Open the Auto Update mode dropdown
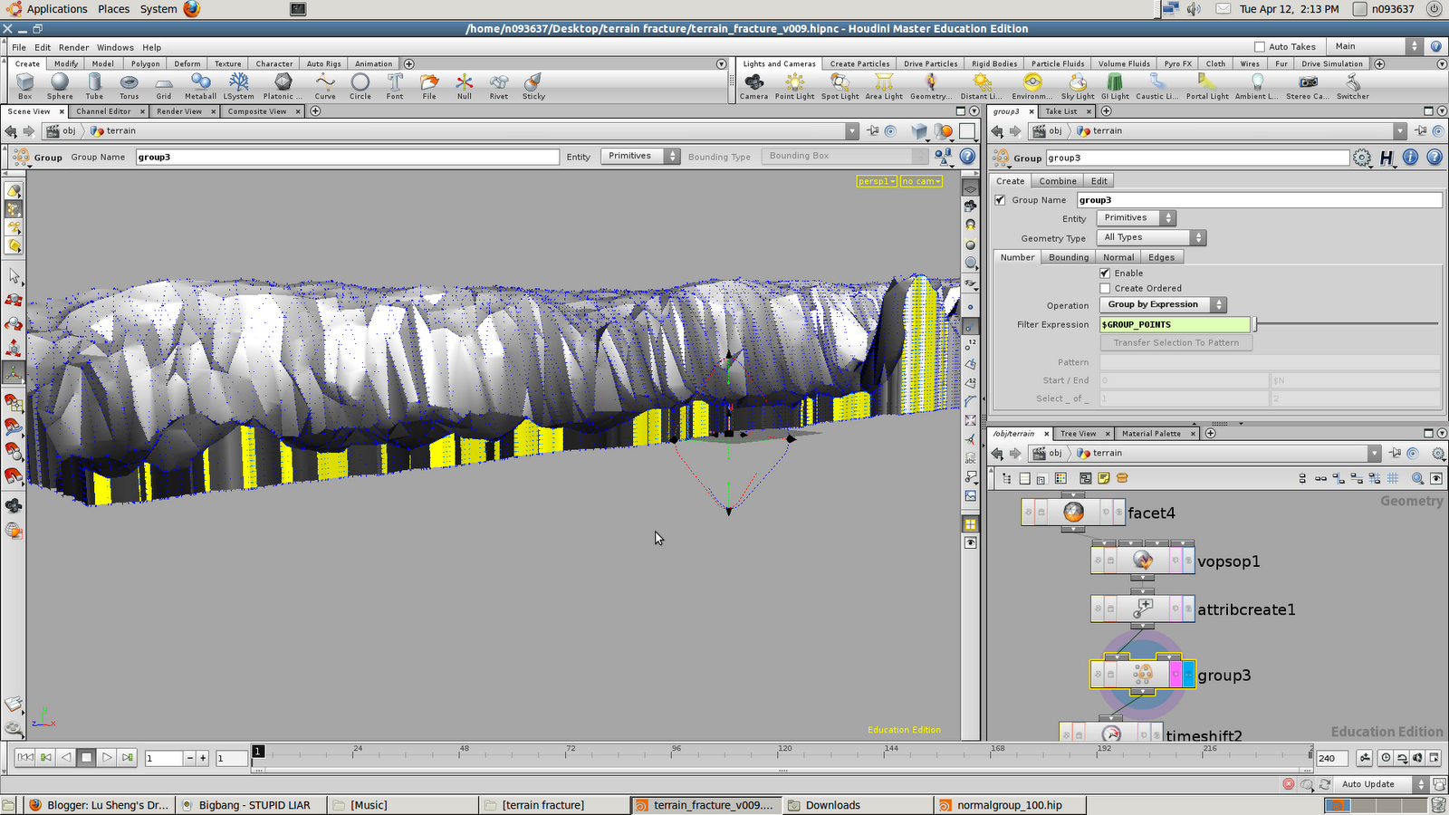 coord(1382,784)
